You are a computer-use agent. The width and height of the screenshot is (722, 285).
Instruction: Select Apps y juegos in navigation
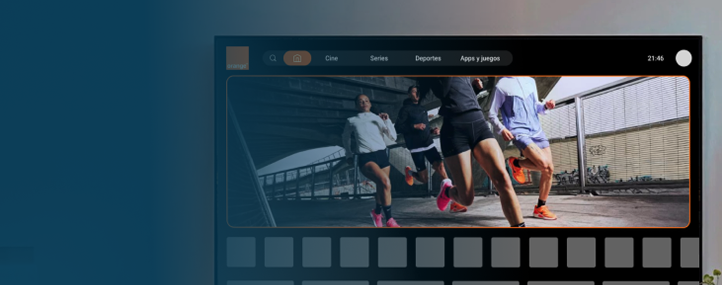click(x=480, y=58)
